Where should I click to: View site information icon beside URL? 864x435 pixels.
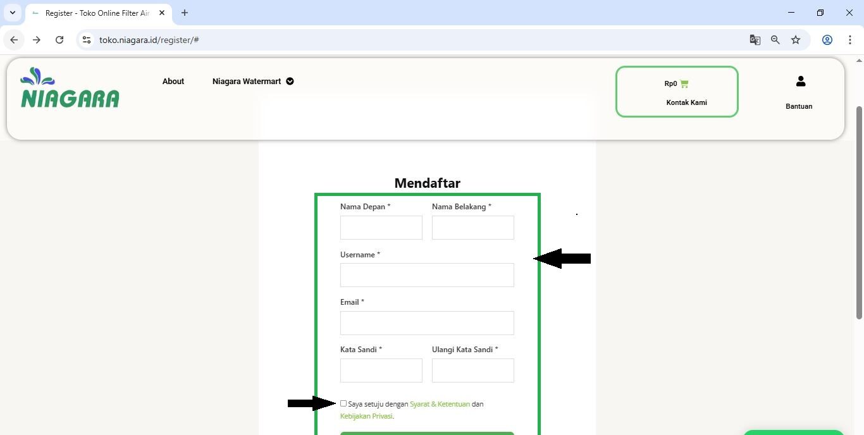[87, 40]
